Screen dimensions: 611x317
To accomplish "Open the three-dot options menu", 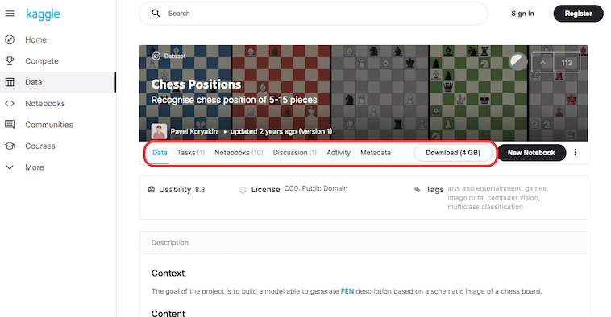I will coord(576,153).
